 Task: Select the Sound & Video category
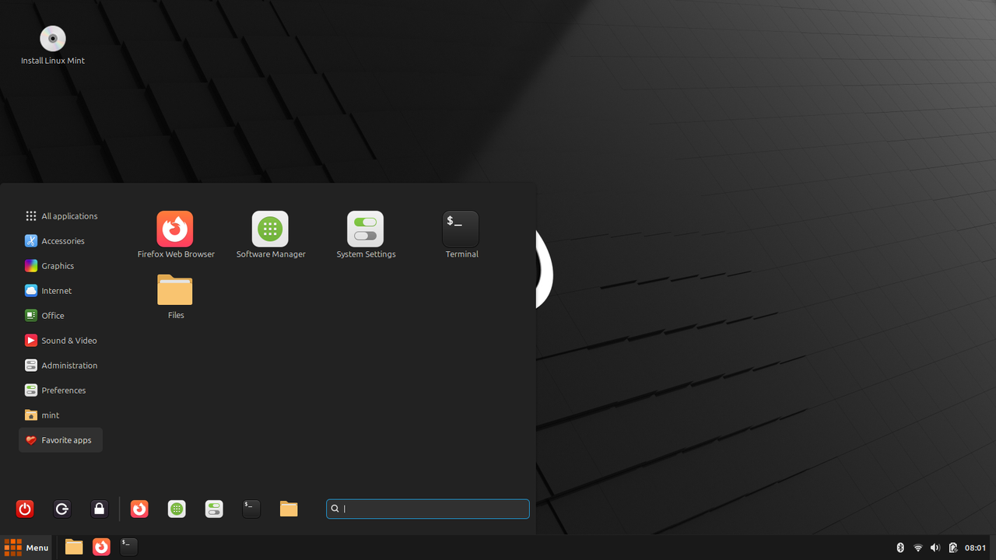click(x=61, y=341)
